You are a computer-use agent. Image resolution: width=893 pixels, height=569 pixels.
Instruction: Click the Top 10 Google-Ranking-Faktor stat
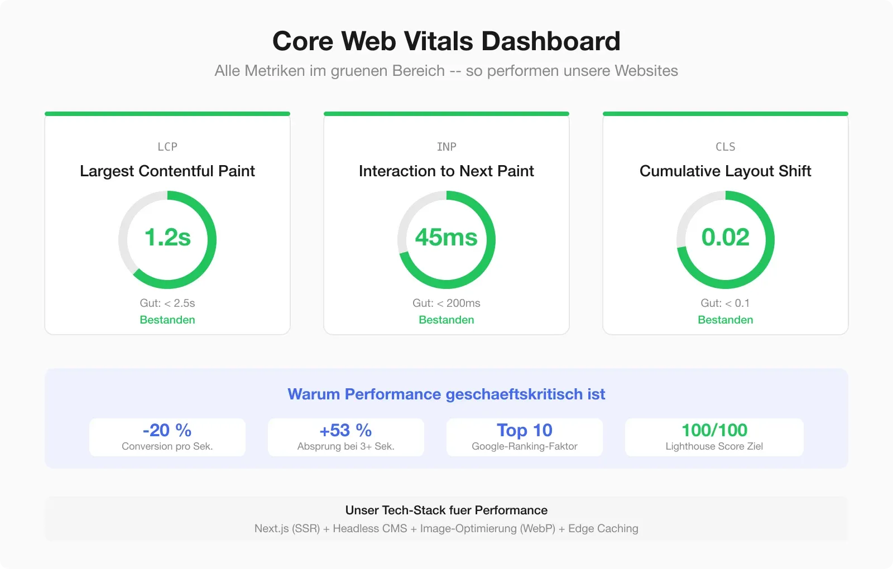point(524,437)
